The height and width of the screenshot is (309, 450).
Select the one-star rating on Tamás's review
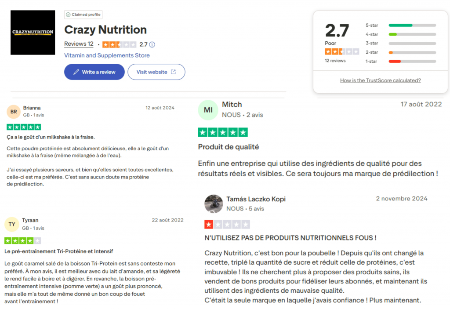tap(227, 224)
